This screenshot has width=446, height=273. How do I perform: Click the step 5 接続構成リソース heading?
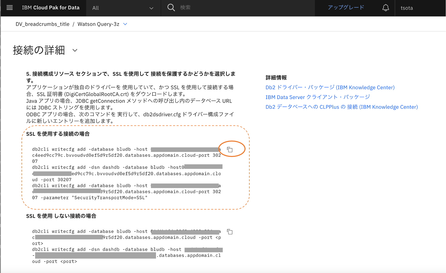coord(131,77)
